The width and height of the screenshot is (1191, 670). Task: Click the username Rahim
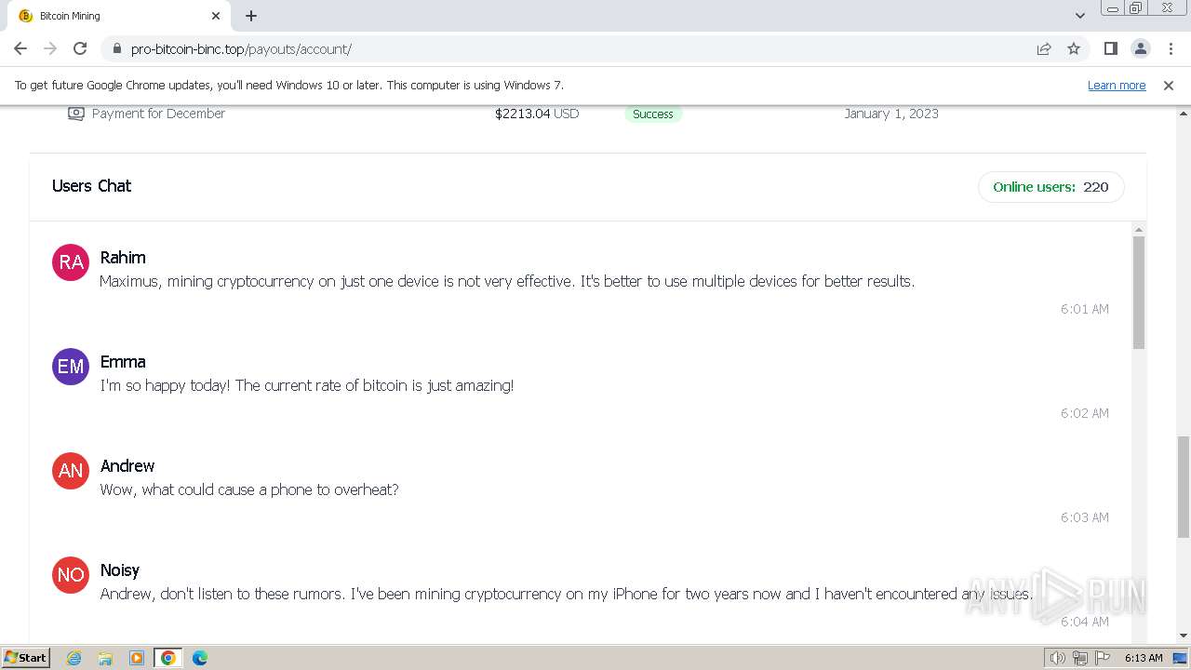123,258
